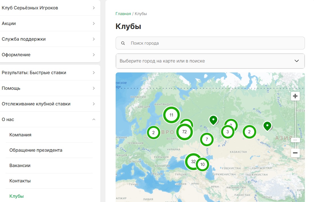This screenshot has width=314, height=202.
Task: Click the О нас section header
Action: click(50, 120)
